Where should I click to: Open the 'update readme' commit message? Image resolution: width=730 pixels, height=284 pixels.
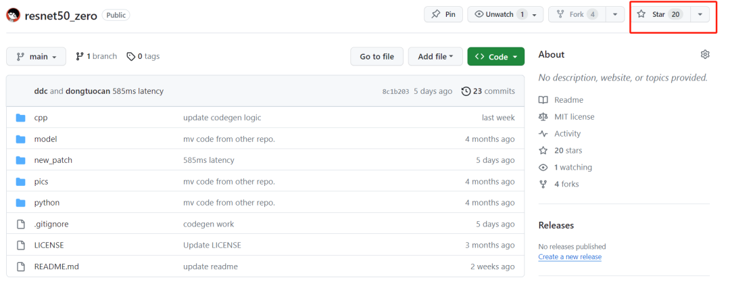click(x=210, y=267)
